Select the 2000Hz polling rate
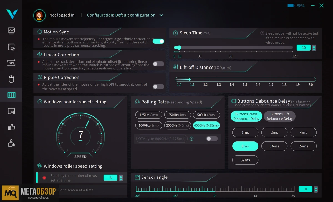The width and height of the screenshot is (333, 202). coord(177,125)
